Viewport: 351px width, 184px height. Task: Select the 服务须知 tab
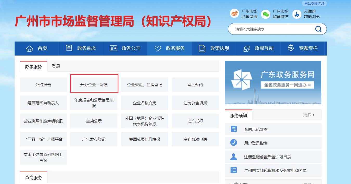(239, 115)
